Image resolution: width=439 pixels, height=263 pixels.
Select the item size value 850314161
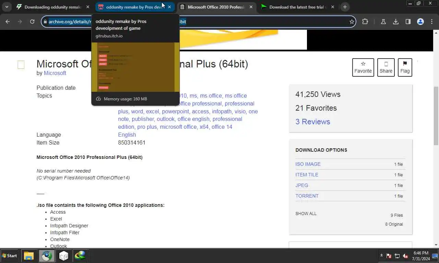coord(132,142)
